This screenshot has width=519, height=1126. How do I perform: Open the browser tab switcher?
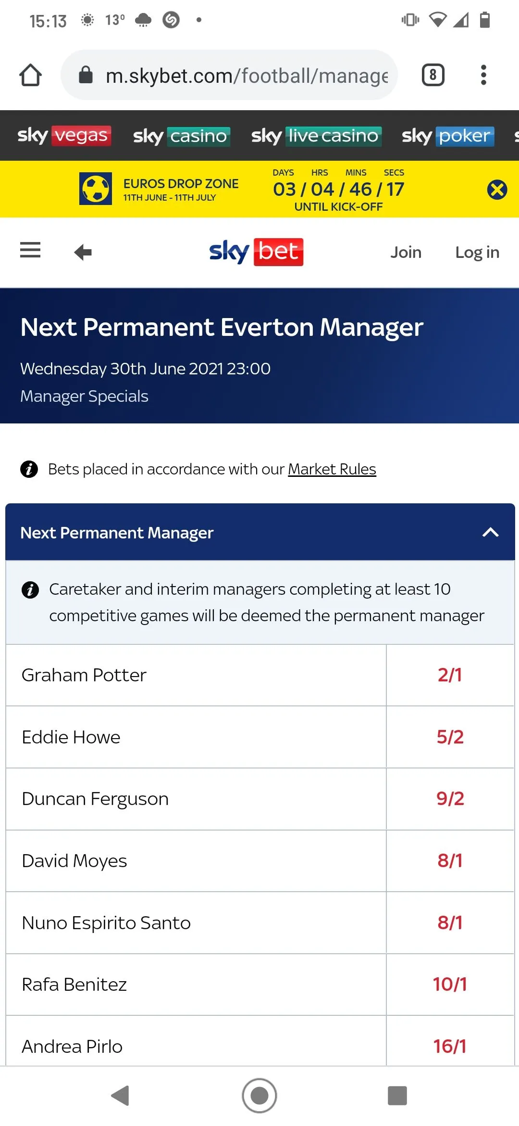[x=432, y=75]
